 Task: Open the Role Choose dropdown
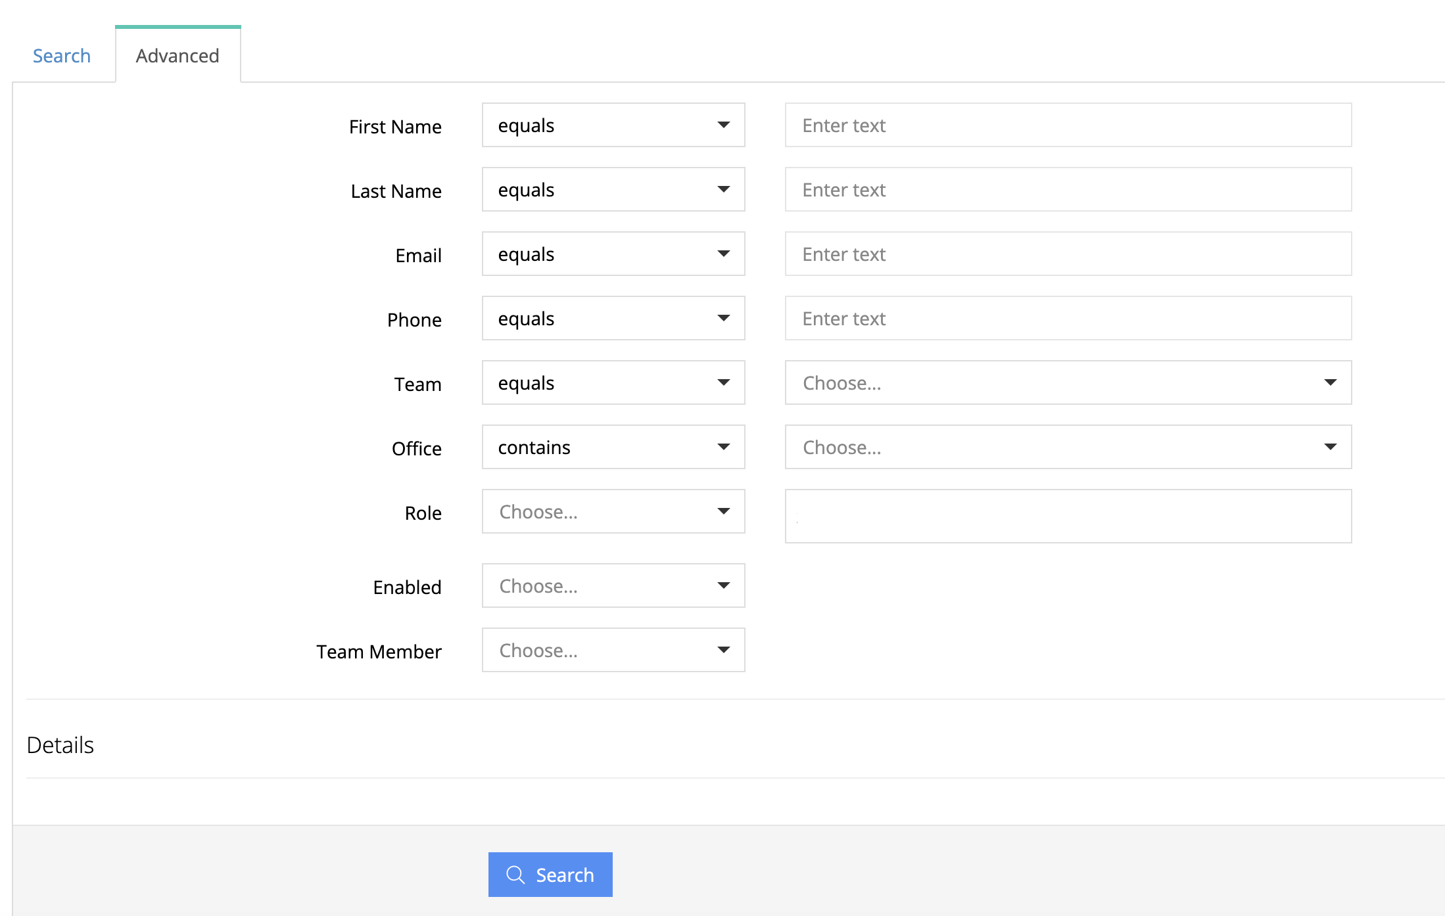coord(613,511)
